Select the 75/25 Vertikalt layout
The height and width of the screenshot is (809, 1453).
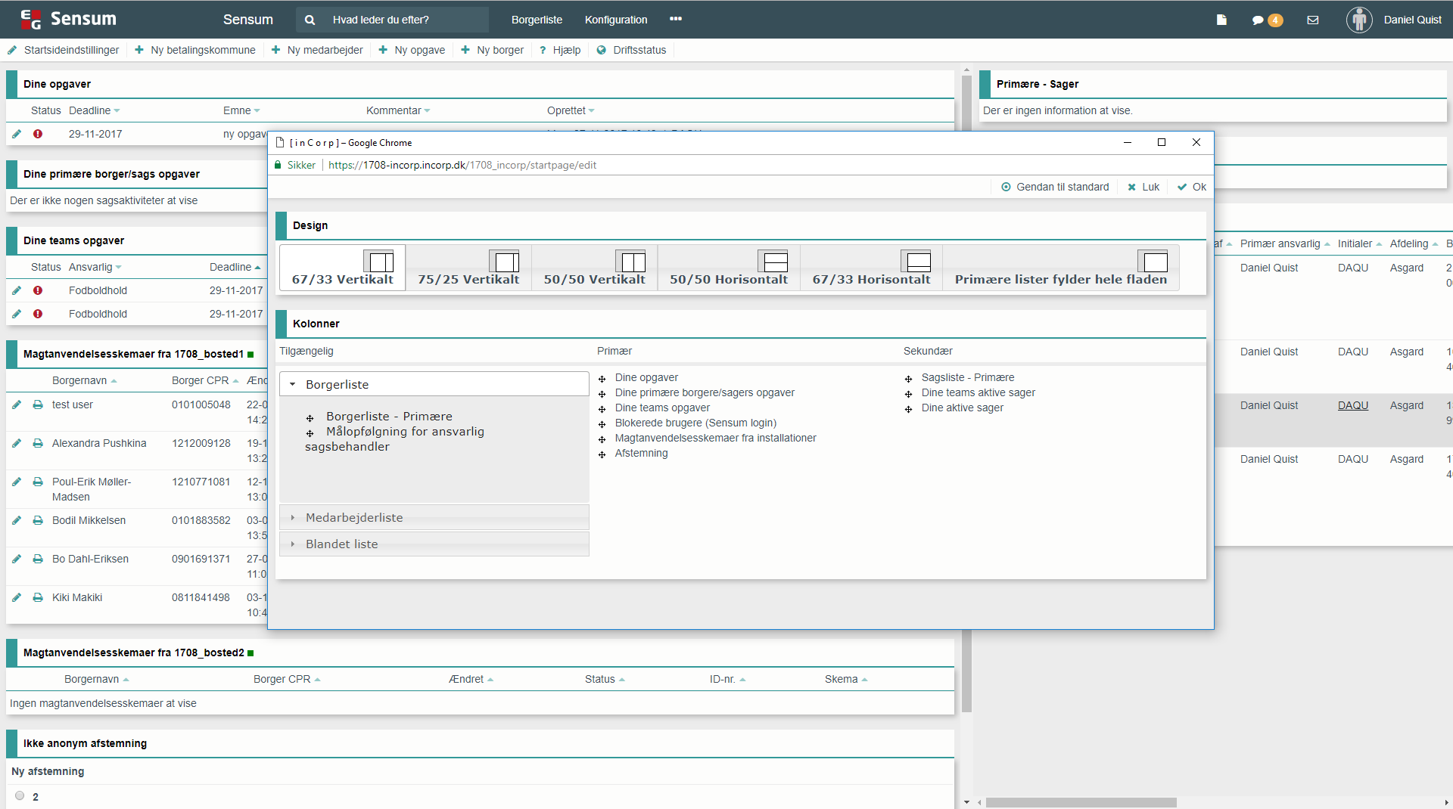468,268
